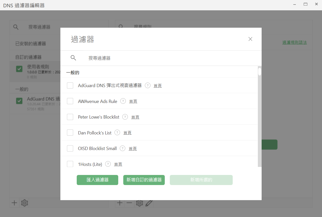This screenshot has height=217, width=322.
Task: Maximize the DNS 過濾器編輯器 window
Action: click(x=306, y=4)
